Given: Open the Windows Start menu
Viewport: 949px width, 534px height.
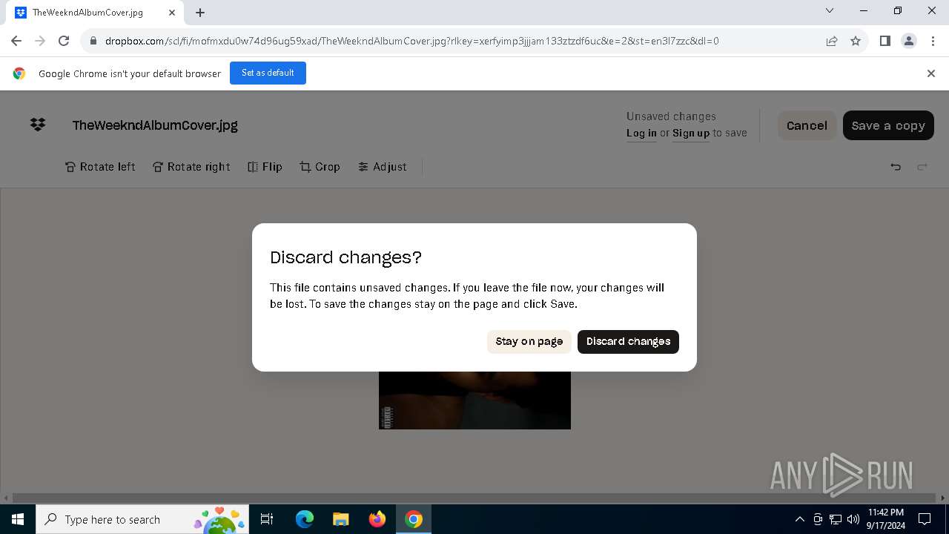Looking at the screenshot, I should (x=18, y=519).
